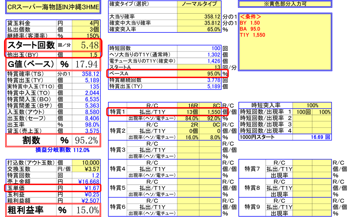Select the 払出個数 cell showing 3個
The image size is (349, 217).
click(x=86, y=29)
